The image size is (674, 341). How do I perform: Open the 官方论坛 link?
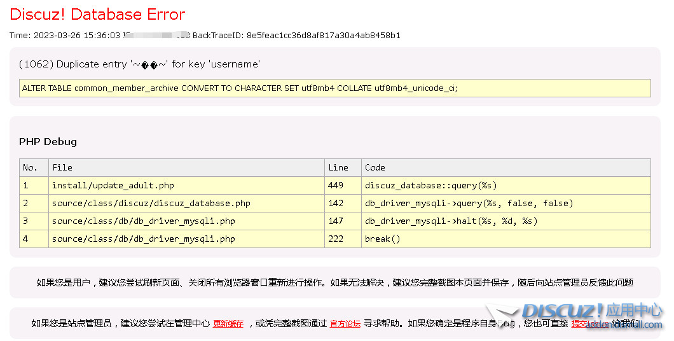coord(345,324)
